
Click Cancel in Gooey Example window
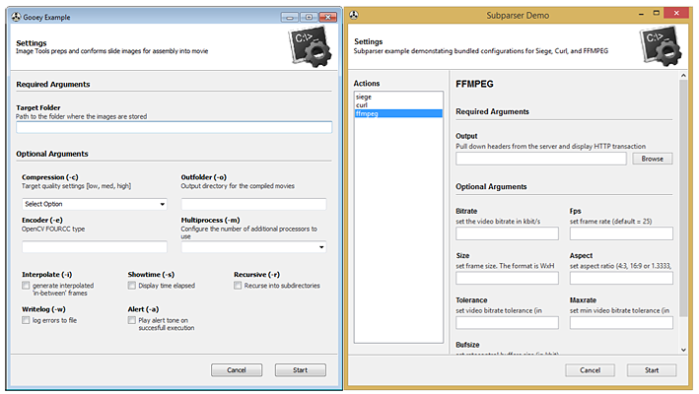[237, 370]
